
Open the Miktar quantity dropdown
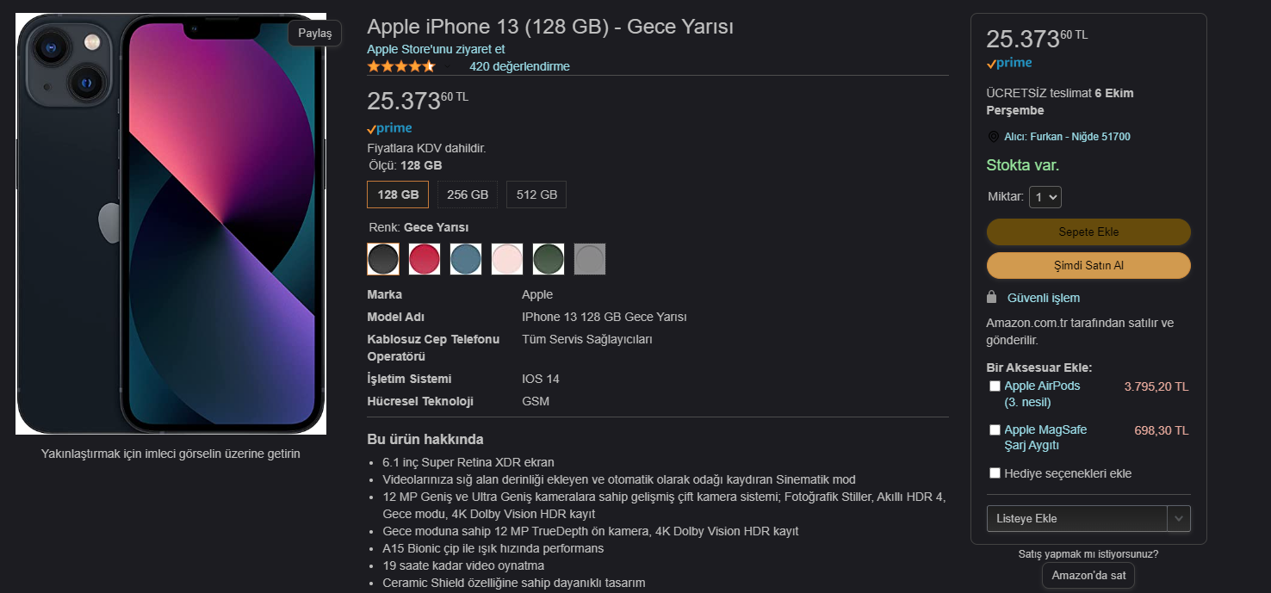(x=1045, y=197)
